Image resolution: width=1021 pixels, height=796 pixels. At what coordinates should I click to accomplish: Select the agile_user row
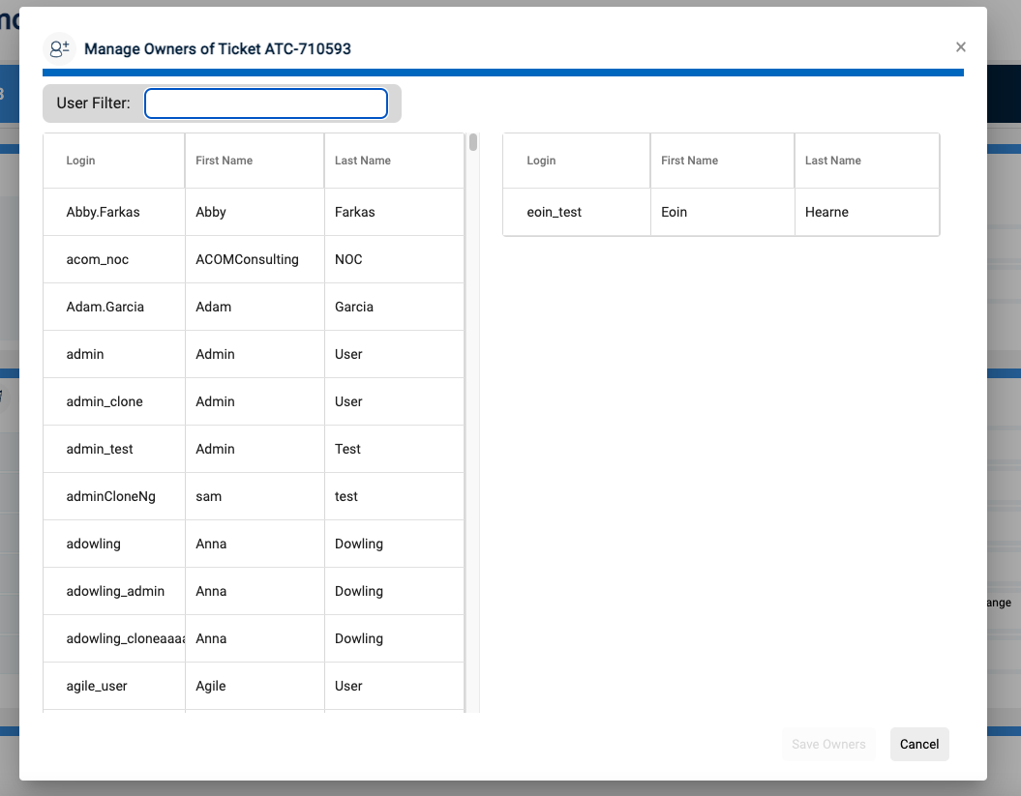tap(97, 686)
